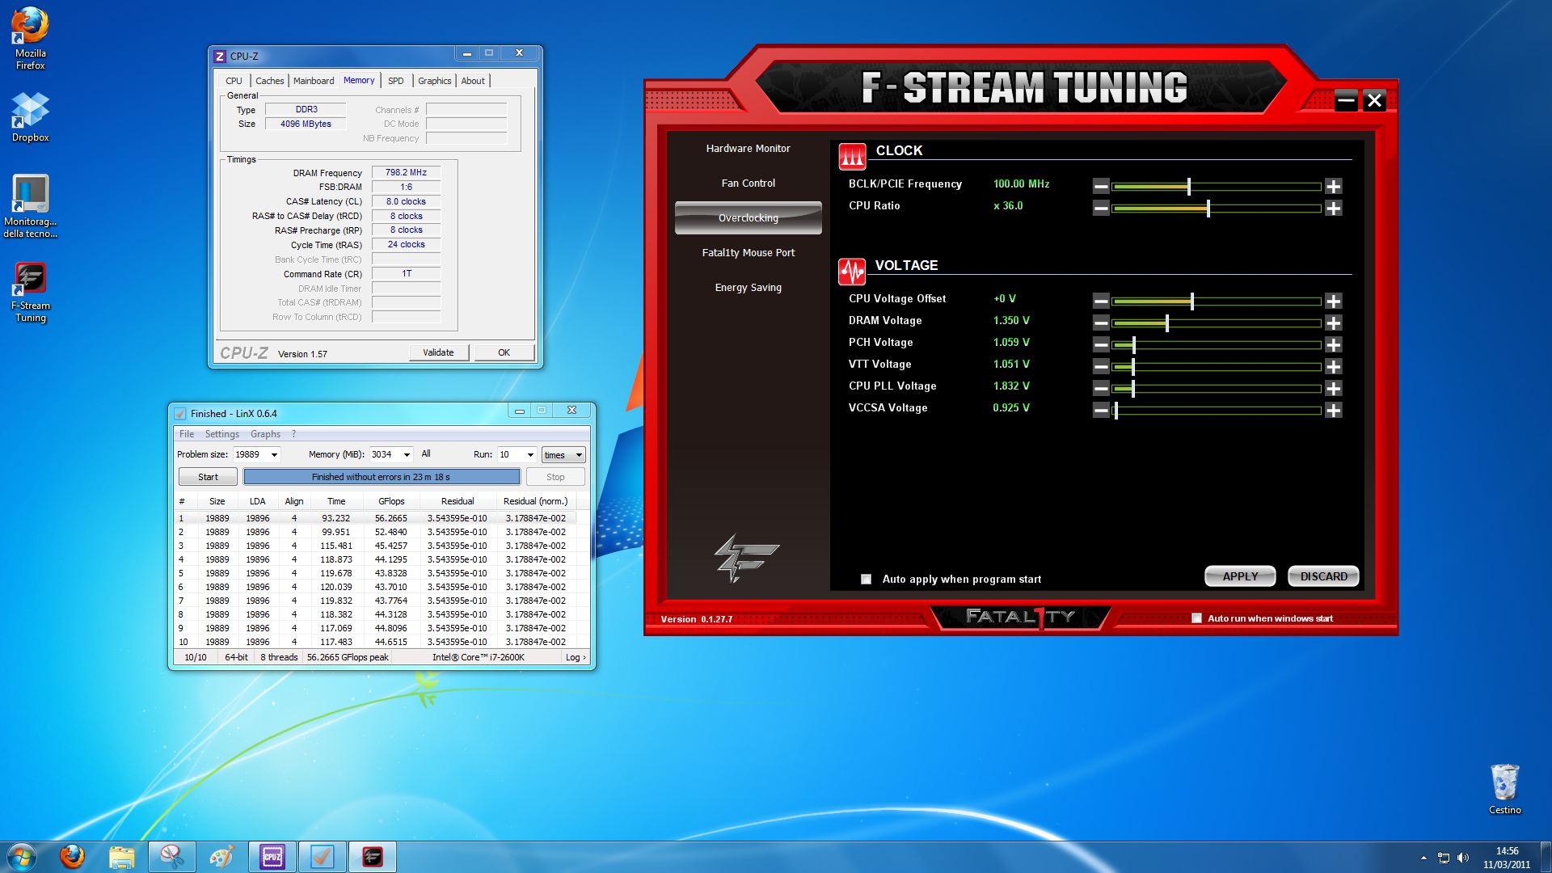Screen dimensions: 1552x873
Task: Switch to the SPD tab in CPU-Z
Action: (395, 81)
